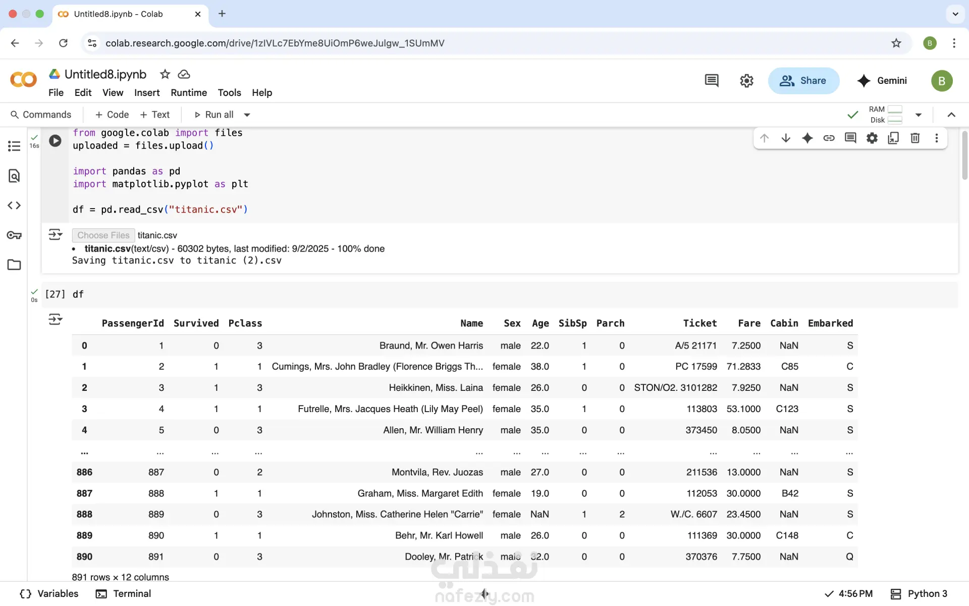Toggle df cell output visibility icon
The height and width of the screenshot is (606, 969).
pos(55,319)
